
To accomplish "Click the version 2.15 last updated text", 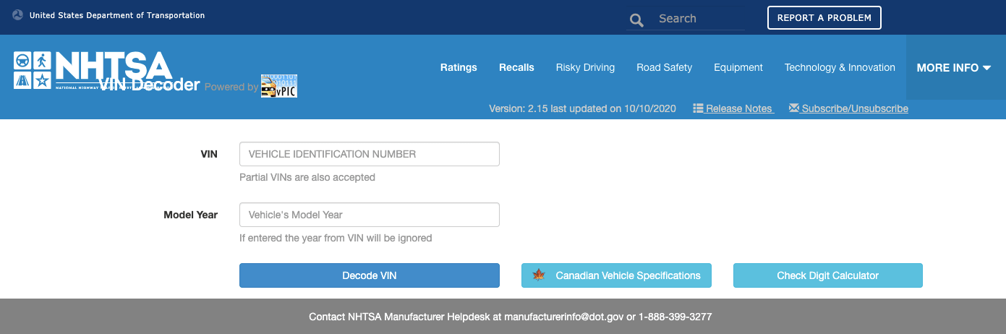I will (582, 108).
